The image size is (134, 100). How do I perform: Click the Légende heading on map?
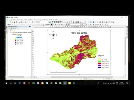pos(101,56)
